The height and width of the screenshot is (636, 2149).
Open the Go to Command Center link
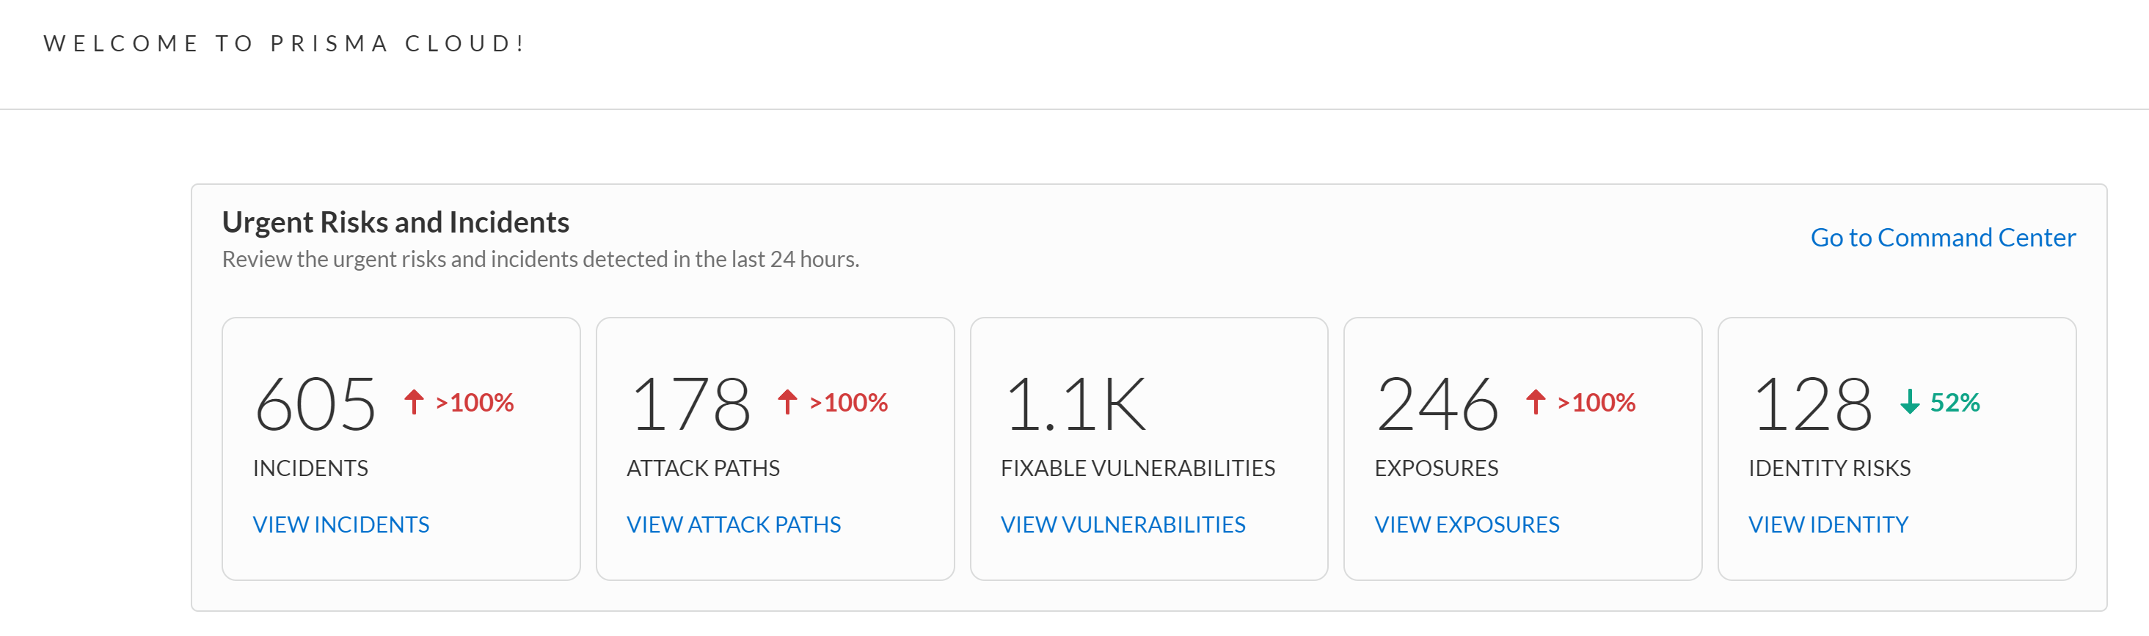(x=1942, y=238)
